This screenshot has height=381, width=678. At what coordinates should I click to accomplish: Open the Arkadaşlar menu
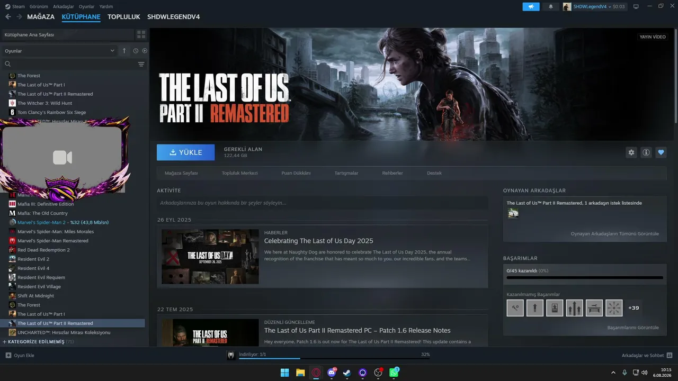tap(64, 6)
